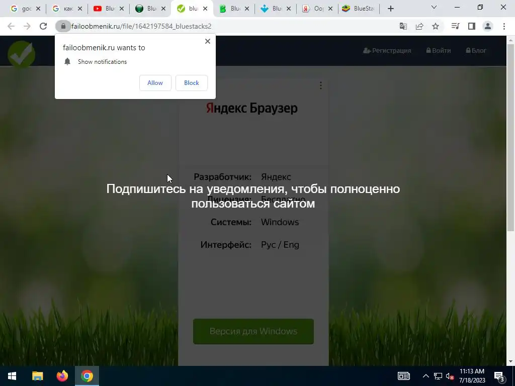
Task: Reload the current page
Action: click(x=43, y=26)
